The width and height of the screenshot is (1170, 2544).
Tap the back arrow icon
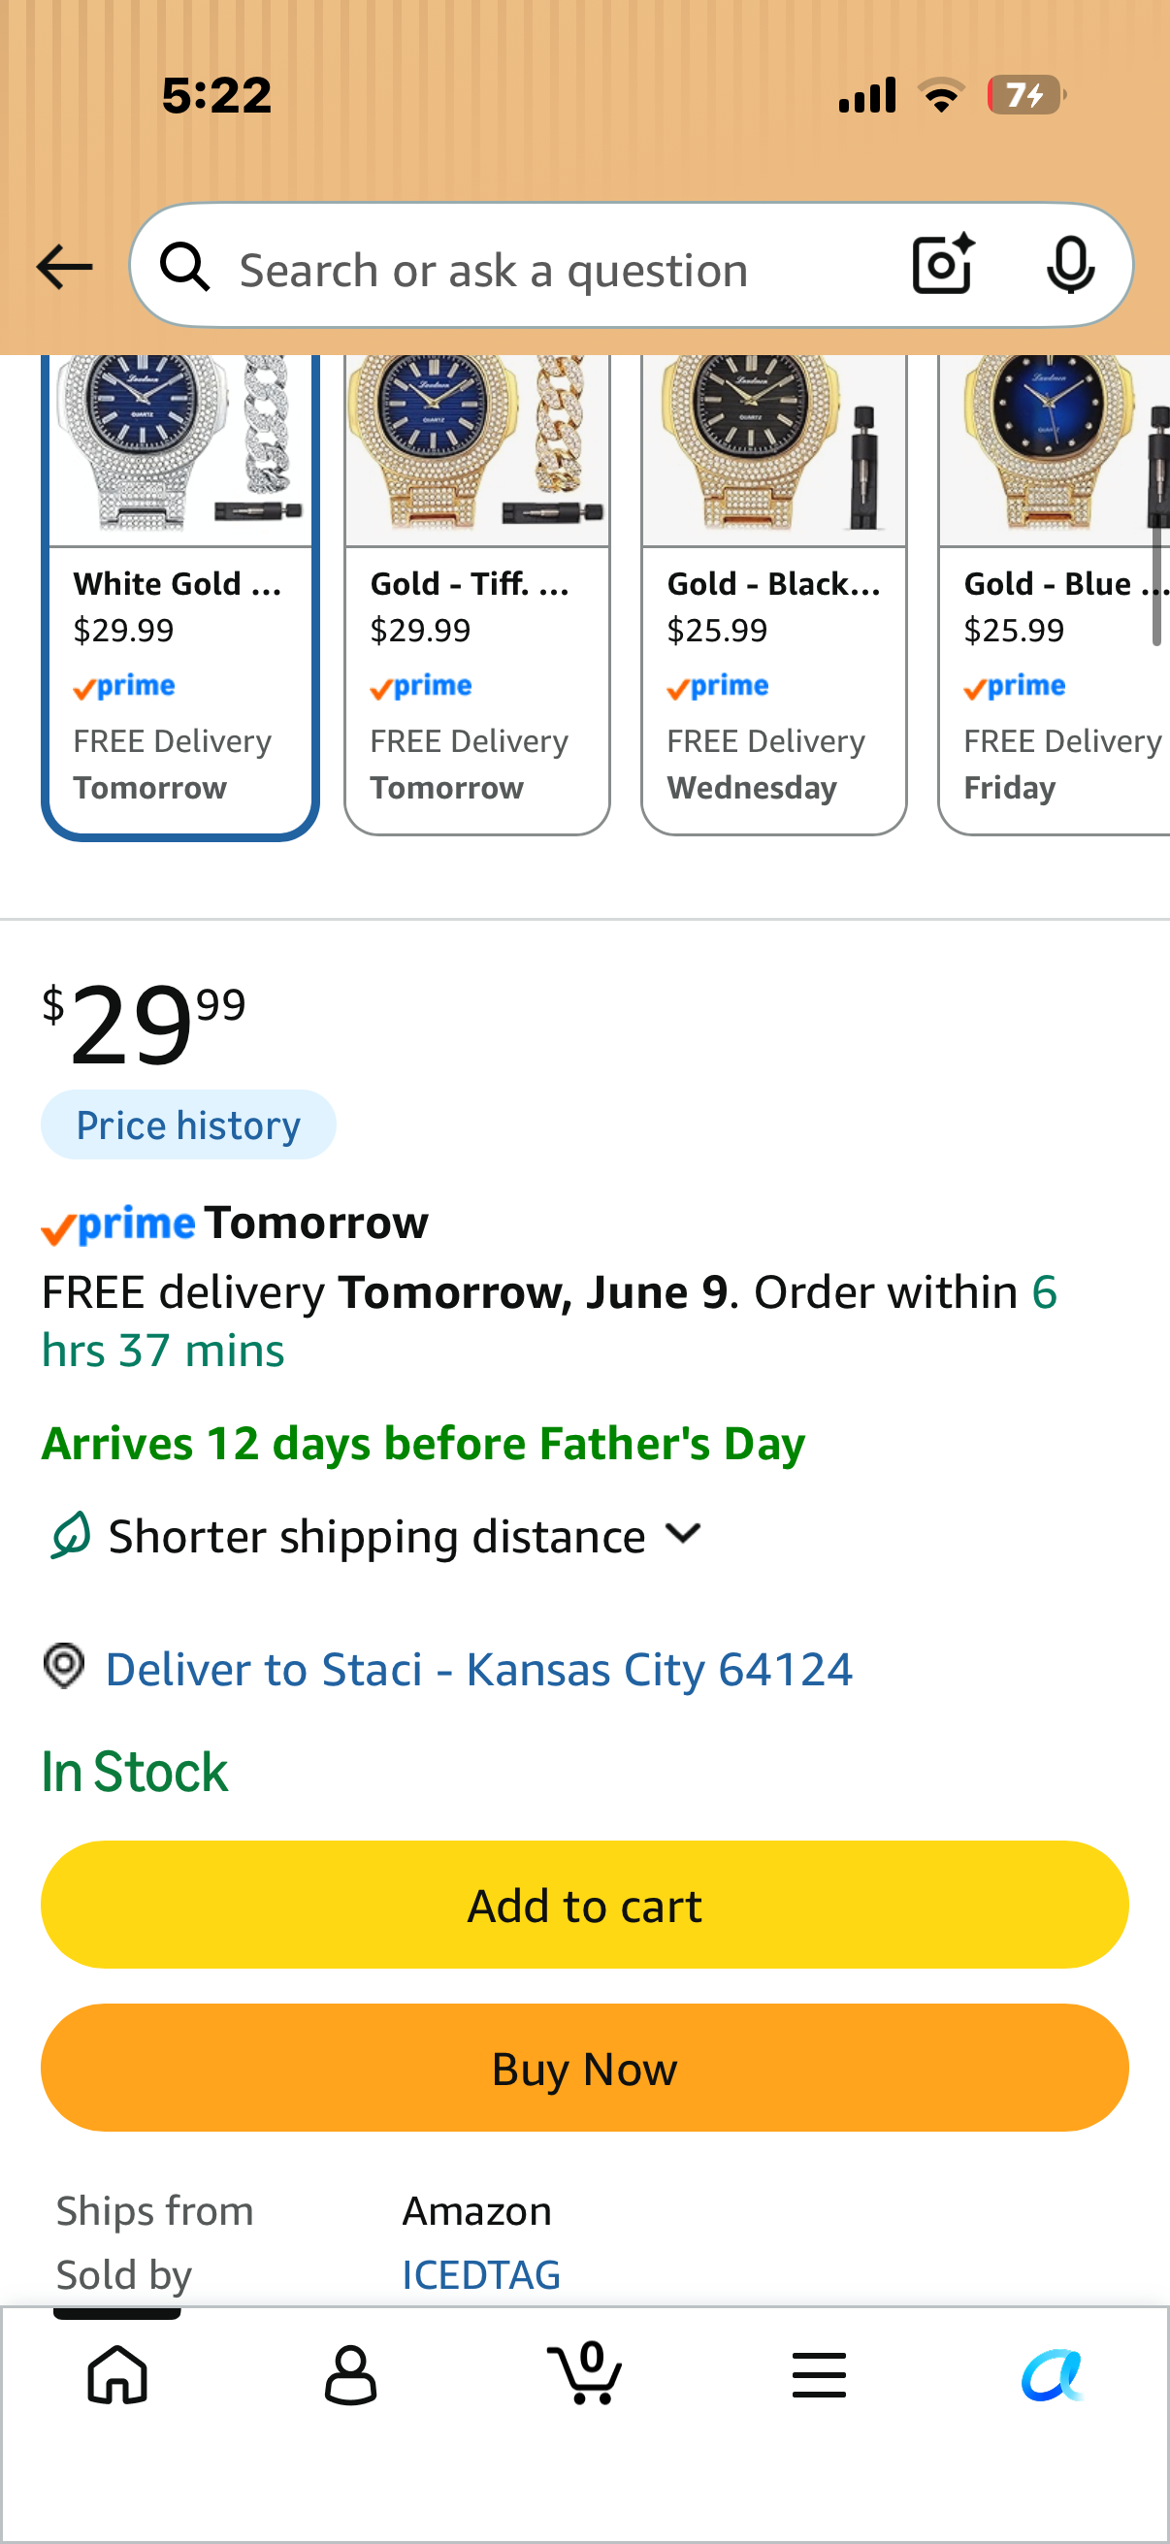click(64, 267)
